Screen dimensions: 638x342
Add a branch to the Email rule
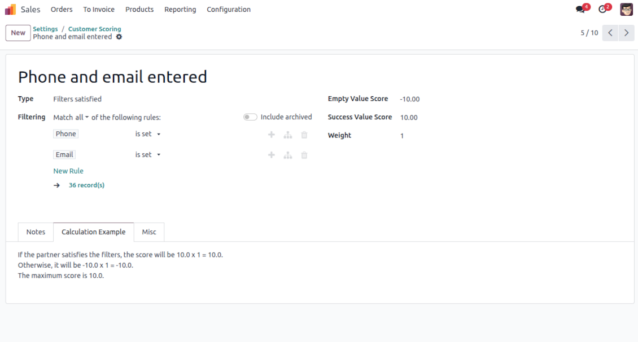coord(288,155)
